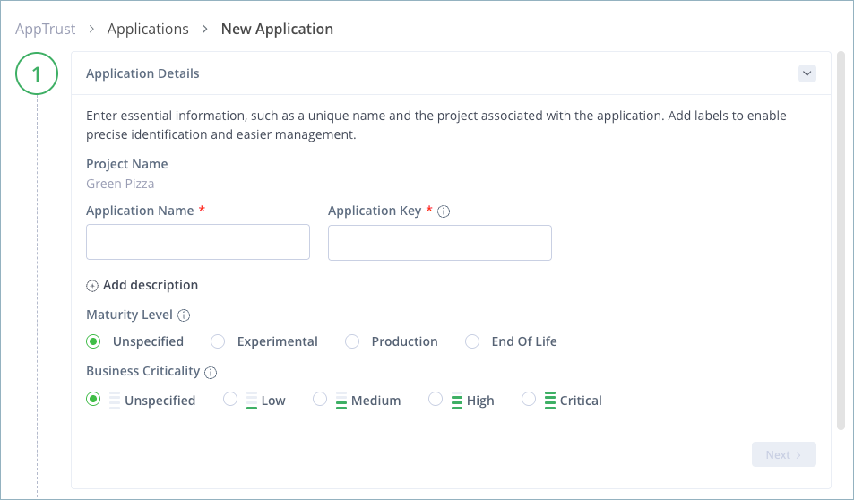Click the Business Criticality info icon
Viewport: 854px width, 500px height.
[x=211, y=372]
